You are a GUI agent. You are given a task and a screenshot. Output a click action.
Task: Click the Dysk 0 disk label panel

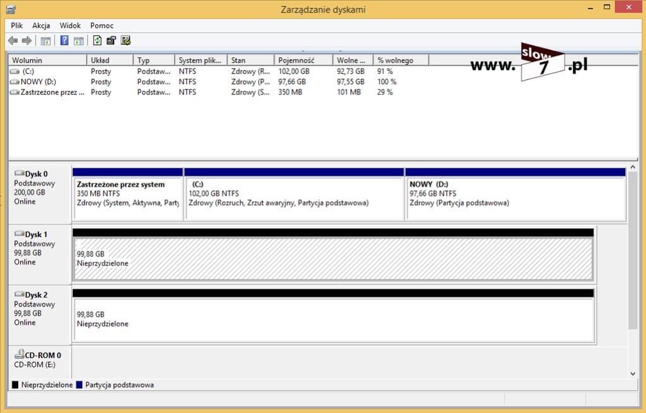(40, 194)
